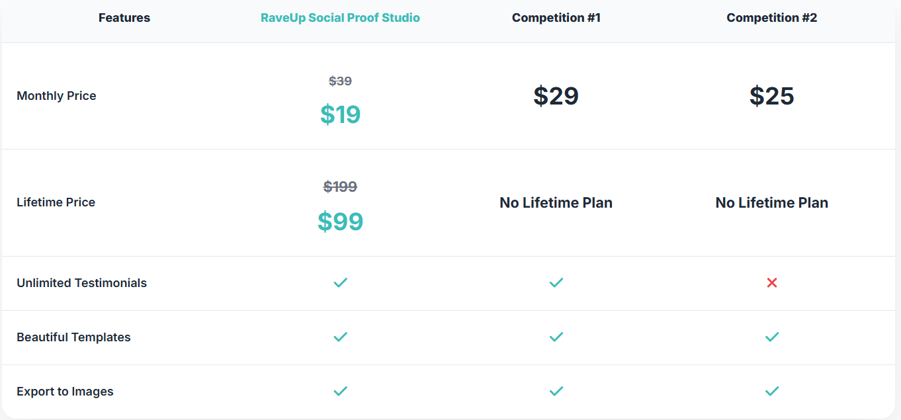Click Competition #2 checkmark for Beautiful Templates
Viewport: 901px width, 420px height.
(772, 337)
